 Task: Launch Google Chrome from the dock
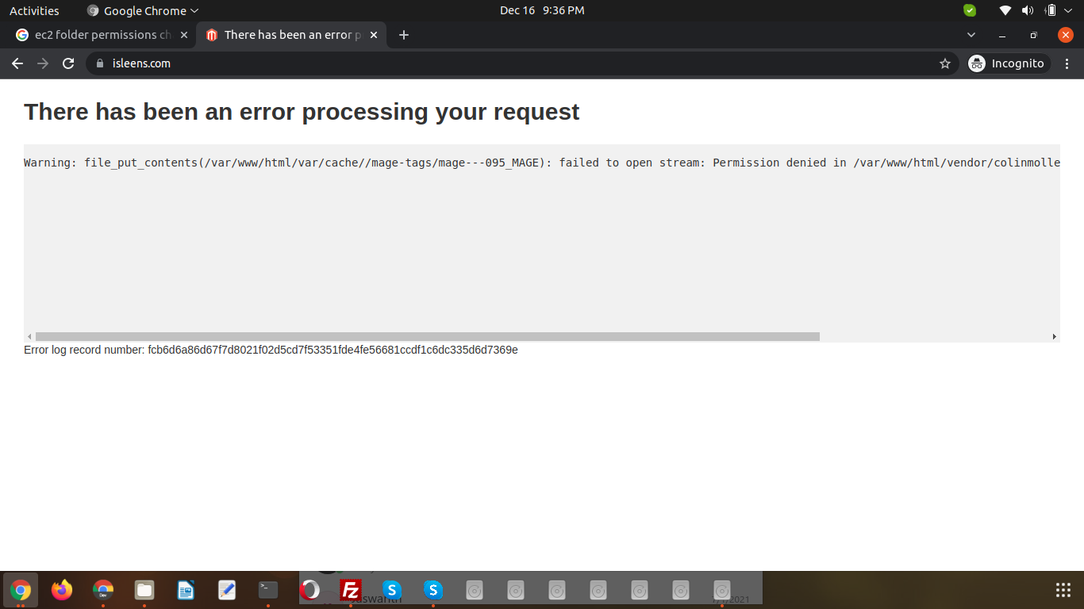coord(21,590)
